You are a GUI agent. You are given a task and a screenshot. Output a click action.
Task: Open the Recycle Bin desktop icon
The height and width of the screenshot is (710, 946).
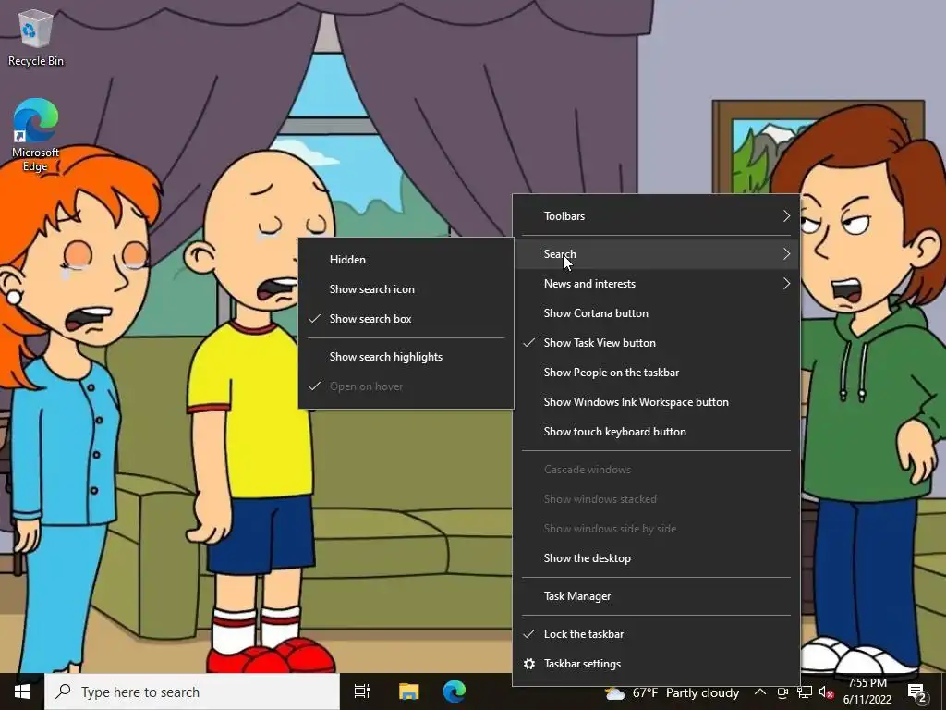pos(36,38)
